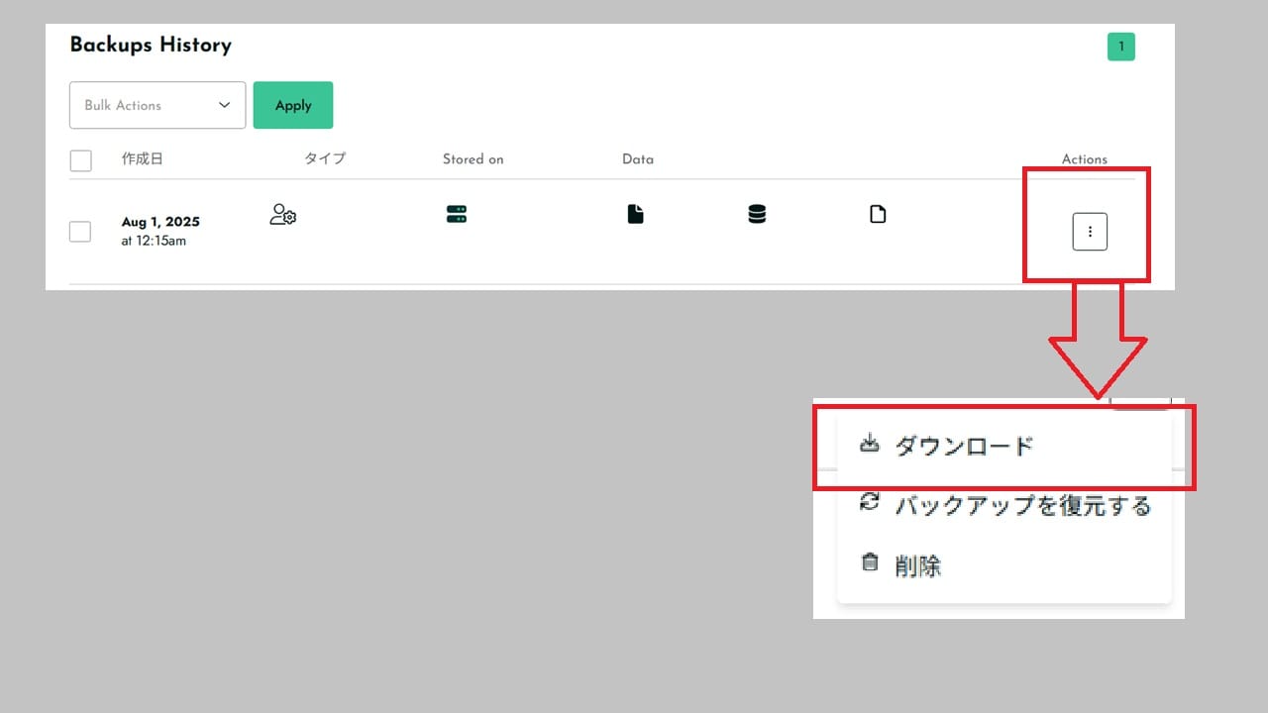Click the solid file icon under Data
1268x713 pixels.
click(635, 214)
